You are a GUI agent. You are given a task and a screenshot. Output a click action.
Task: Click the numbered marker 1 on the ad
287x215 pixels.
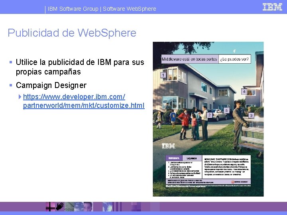click(163, 75)
